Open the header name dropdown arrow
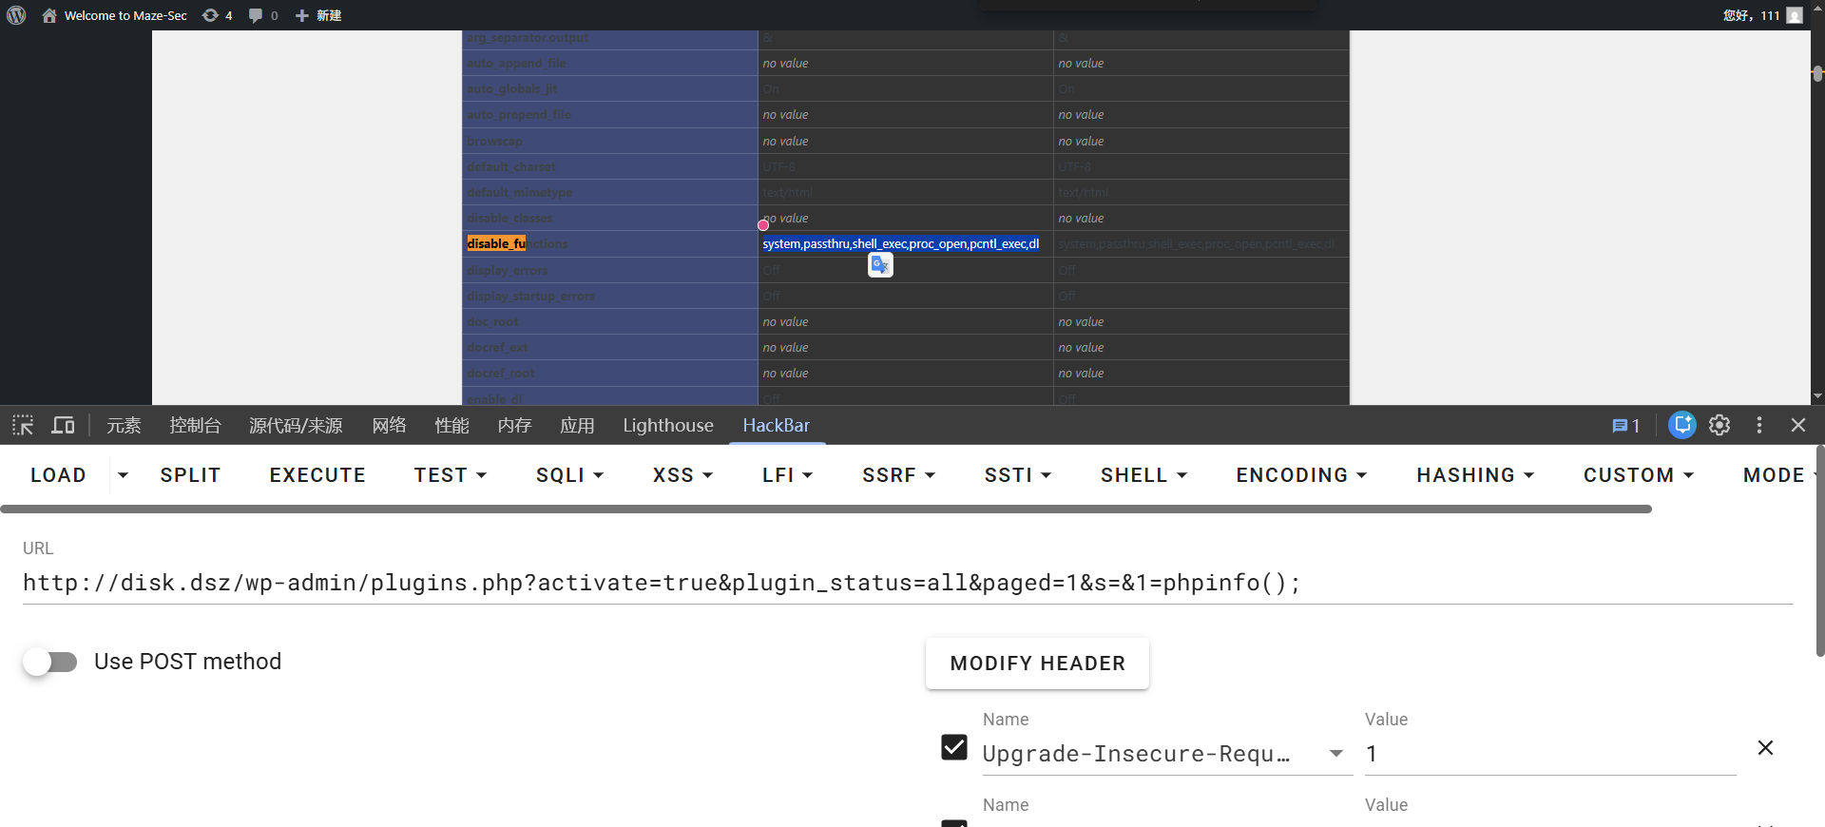The height and width of the screenshot is (827, 1825). (1335, 754)
